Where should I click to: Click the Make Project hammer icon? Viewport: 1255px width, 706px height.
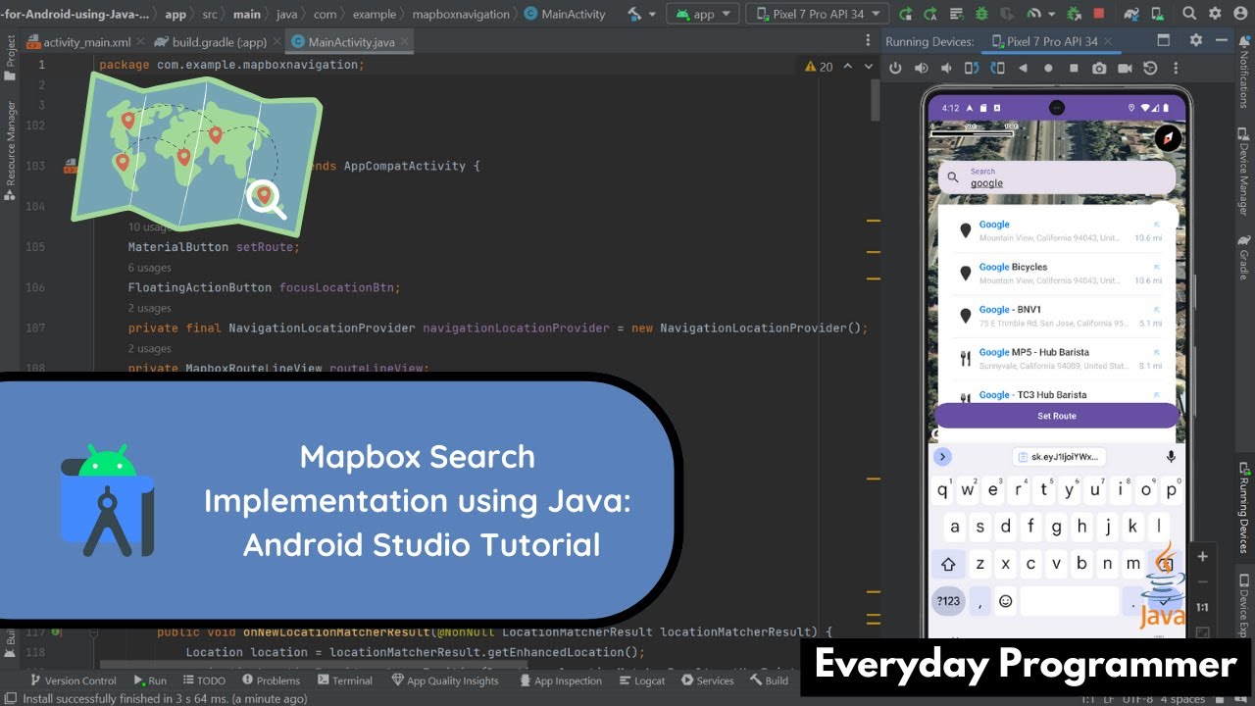click(x=633, y=14)
